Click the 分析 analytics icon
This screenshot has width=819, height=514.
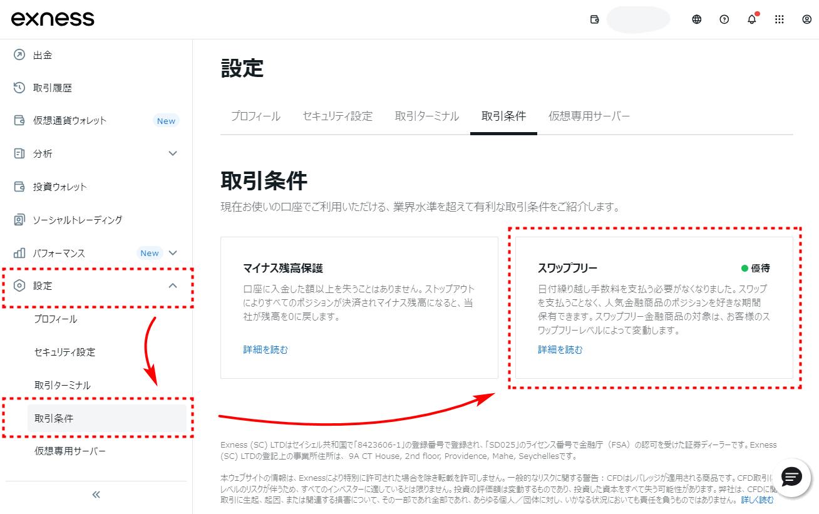19,153
